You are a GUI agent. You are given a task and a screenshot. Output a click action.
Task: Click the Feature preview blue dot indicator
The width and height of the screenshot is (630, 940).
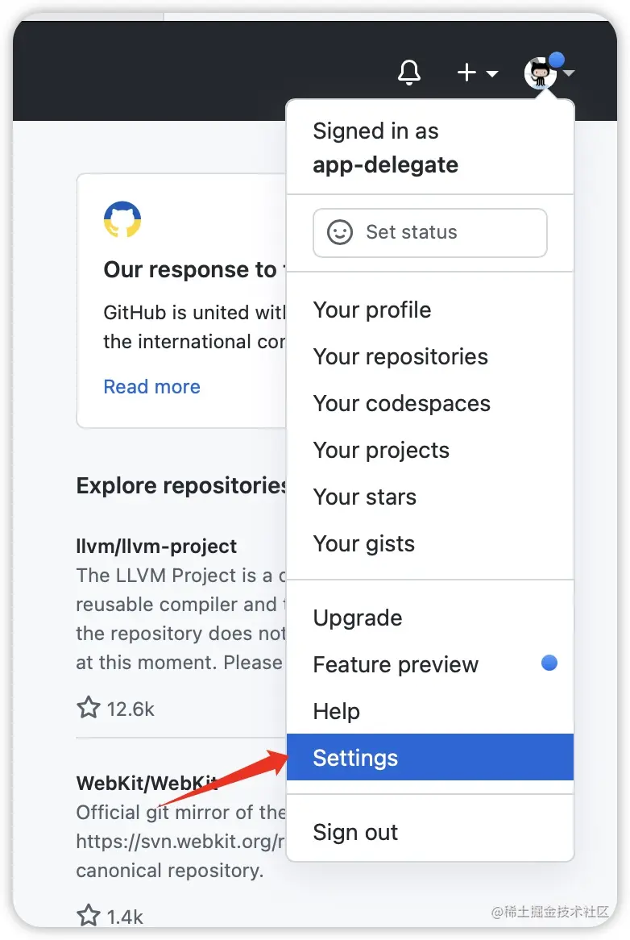pyautogui.click(x=549, y=663)
